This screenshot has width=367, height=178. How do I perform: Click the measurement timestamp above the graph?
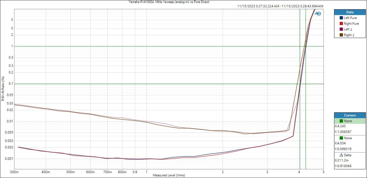pos(280,6)
